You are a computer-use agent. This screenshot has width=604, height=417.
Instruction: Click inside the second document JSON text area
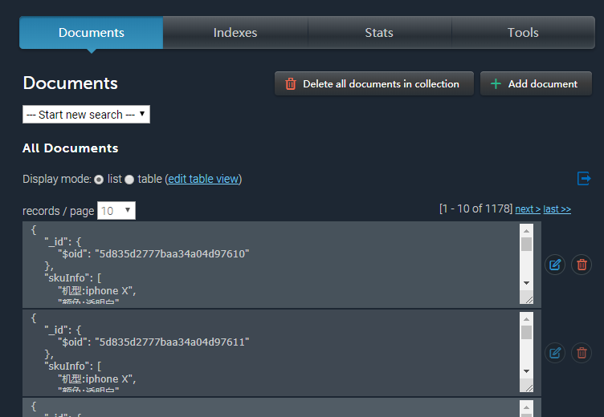(x=265, y=353)
